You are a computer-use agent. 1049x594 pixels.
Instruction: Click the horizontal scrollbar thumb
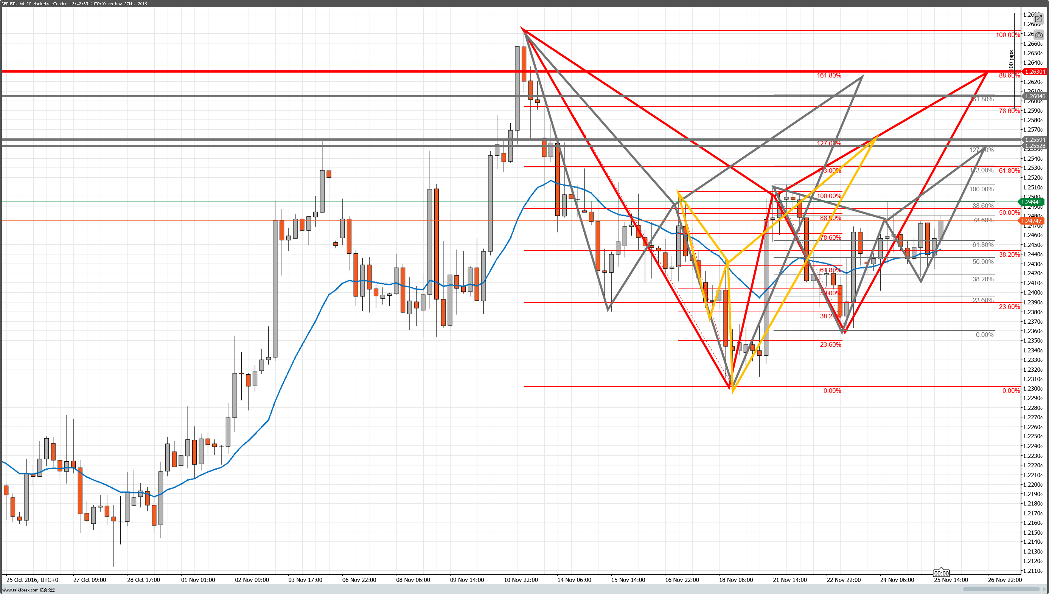[x=1001, y=589]
